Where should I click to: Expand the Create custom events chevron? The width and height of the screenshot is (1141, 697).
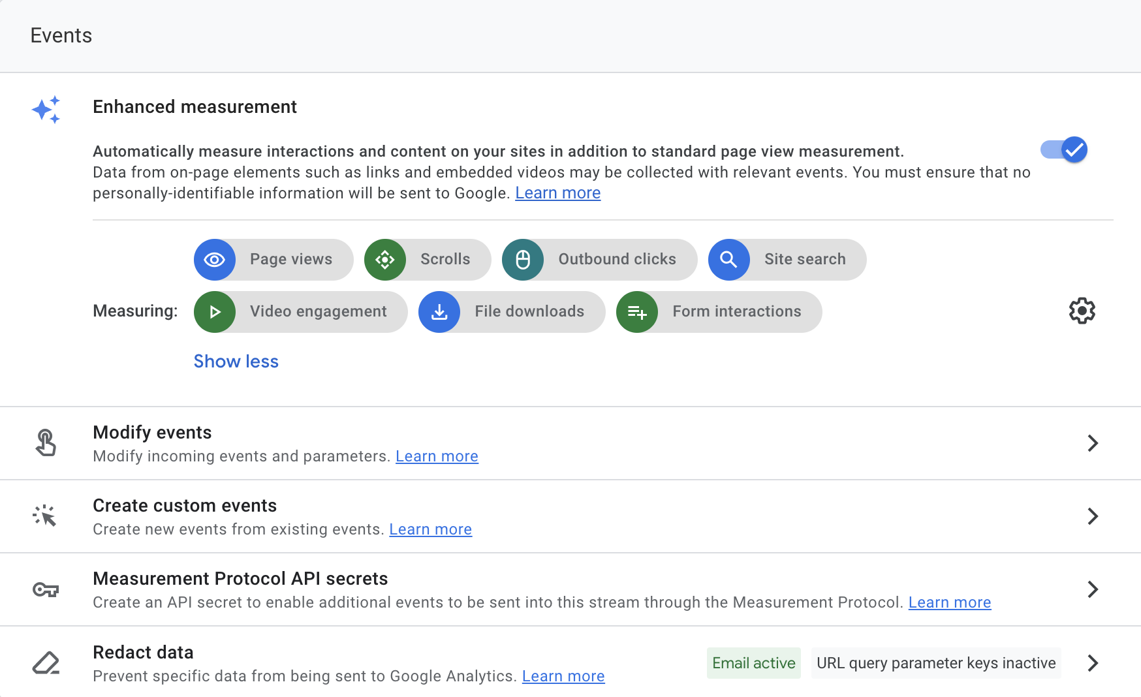1093,516
